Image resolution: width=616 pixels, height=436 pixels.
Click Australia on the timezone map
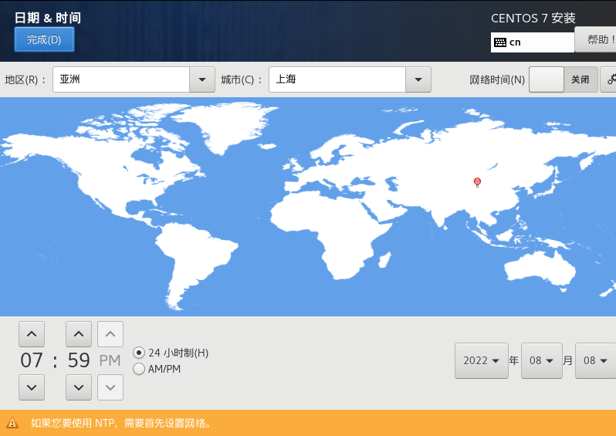point(540,269)
